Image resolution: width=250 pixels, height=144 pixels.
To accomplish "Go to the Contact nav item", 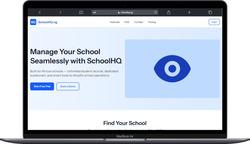I will [x=138, y=22].
